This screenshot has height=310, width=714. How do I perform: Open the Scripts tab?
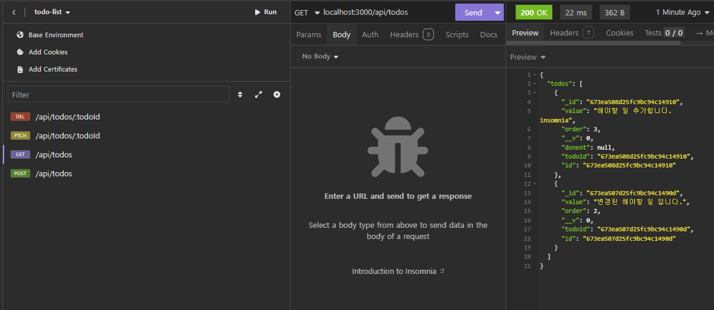tap(457, 34)
